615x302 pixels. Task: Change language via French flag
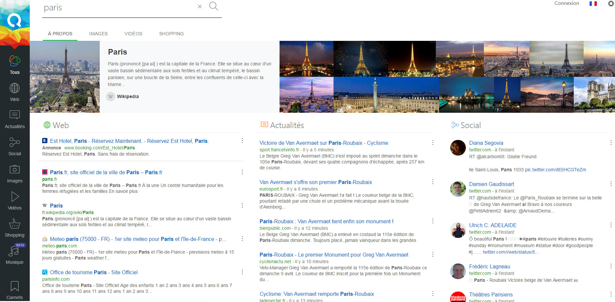click(593, 4)
